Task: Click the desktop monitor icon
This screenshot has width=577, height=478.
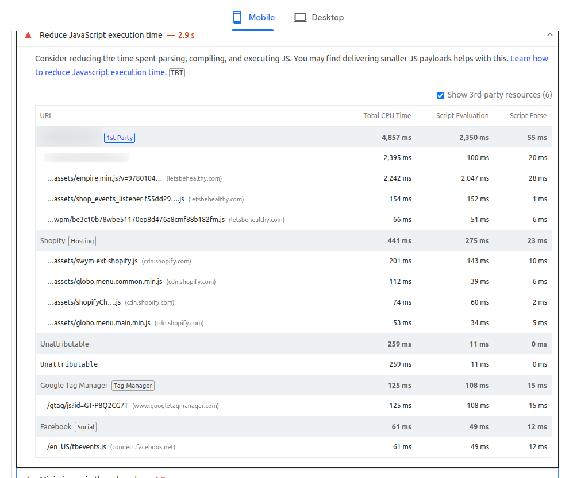Action: 300,17
